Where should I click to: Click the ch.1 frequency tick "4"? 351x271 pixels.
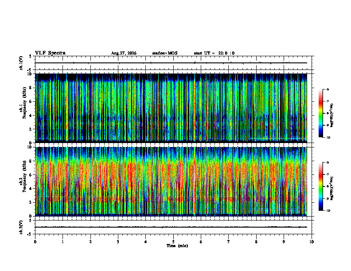coord(31,116)
